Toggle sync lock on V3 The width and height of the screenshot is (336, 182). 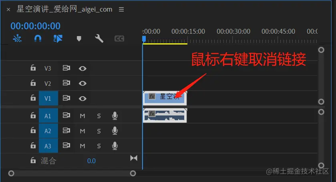point(66,68)
